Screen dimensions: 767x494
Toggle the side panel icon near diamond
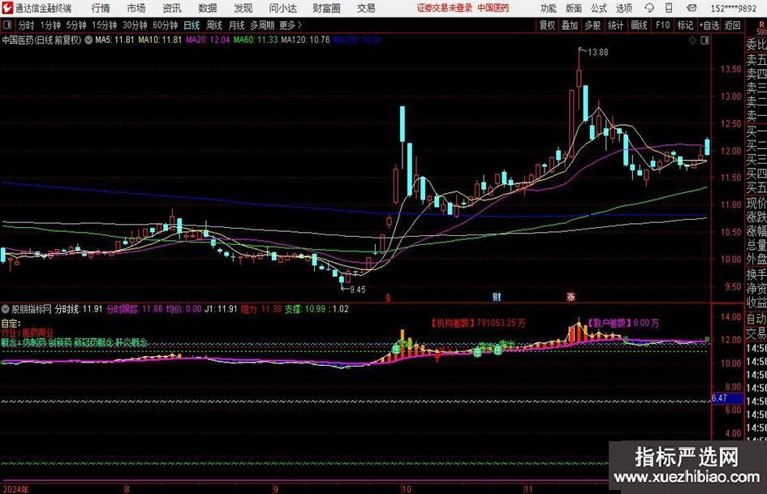coord(705,41)
